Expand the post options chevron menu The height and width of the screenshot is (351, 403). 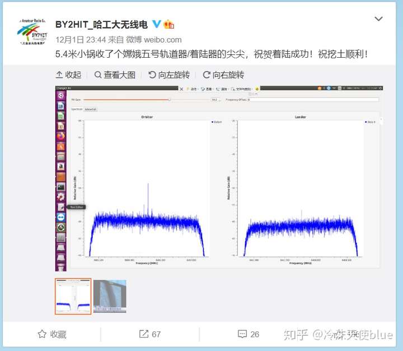378,19
